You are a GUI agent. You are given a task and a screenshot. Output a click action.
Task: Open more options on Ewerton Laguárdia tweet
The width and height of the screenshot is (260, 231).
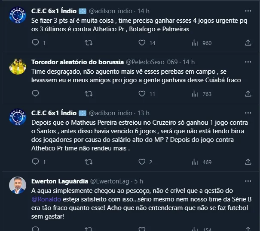(x=248, y=181)
